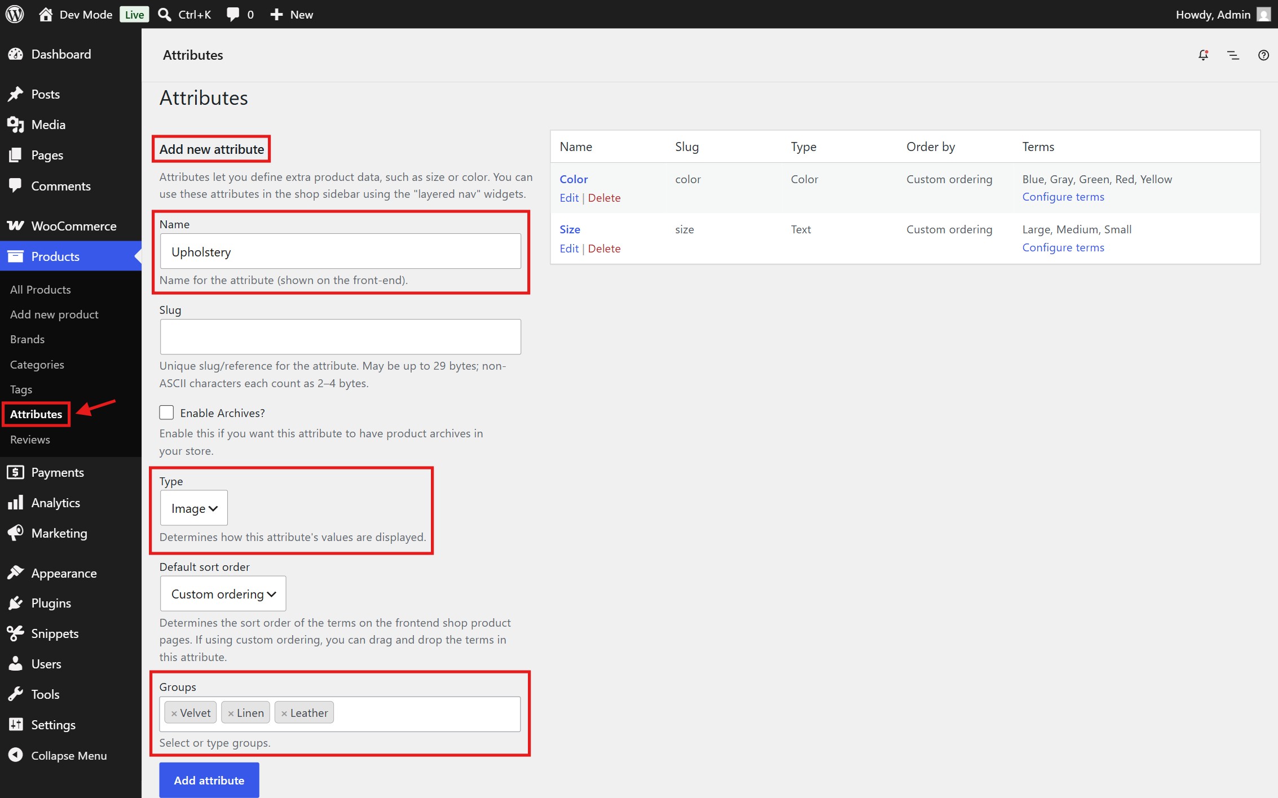Click the Settings sliders icon

16,725
